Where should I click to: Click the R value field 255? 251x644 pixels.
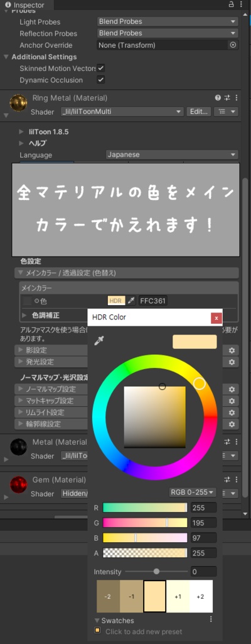(x=203, y=508)
